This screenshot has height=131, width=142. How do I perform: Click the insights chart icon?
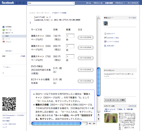coord(105,42)
